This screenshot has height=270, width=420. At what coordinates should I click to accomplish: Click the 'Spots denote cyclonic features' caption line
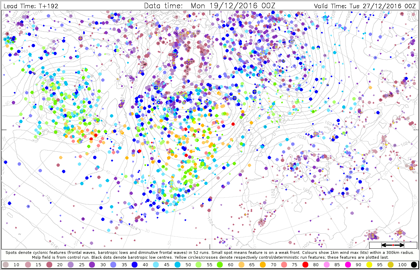[x=210, y=252]
